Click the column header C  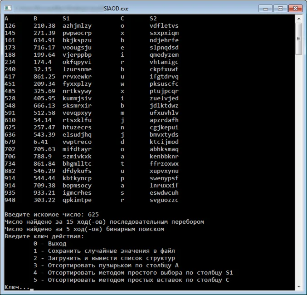(122, 19)
